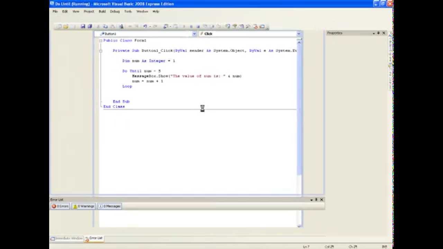Collapse the Public Class Form1 code region
The image size is (443, 249).
click(x=101, y=40)
